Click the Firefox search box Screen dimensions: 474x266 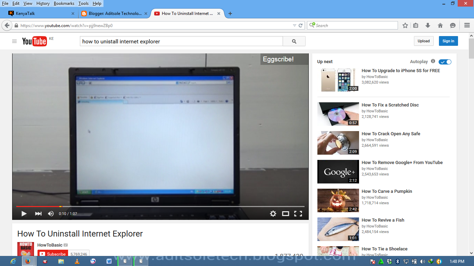(352, 25)
